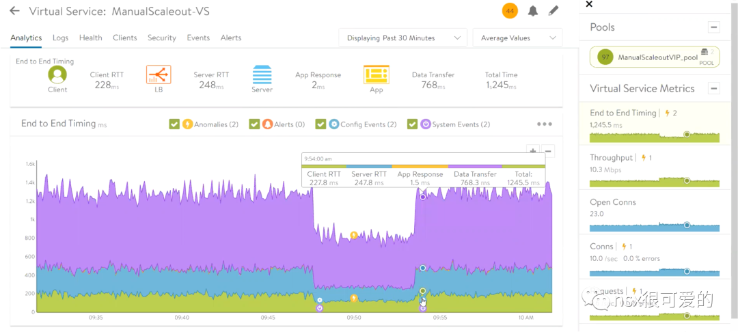Collapse the Pools section

tap(714, 27)
